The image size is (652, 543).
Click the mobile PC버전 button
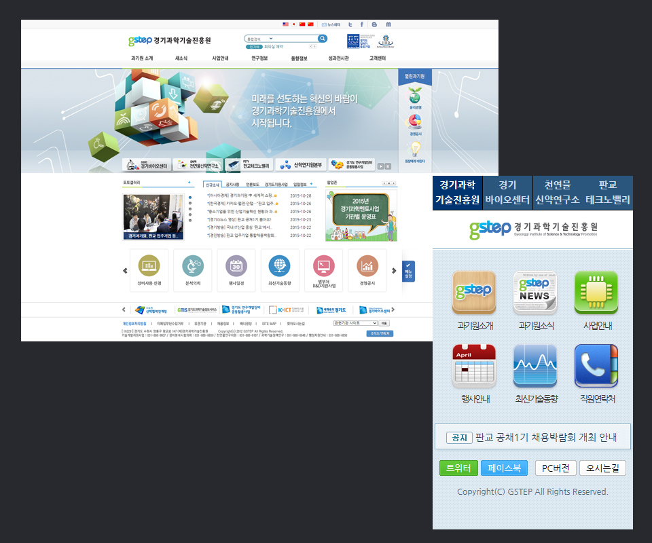click(x=556, y=468)
